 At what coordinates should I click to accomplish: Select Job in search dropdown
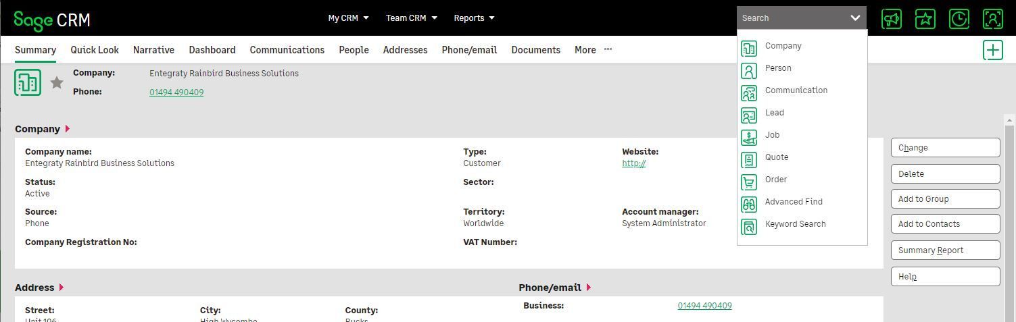click(772, 135)
